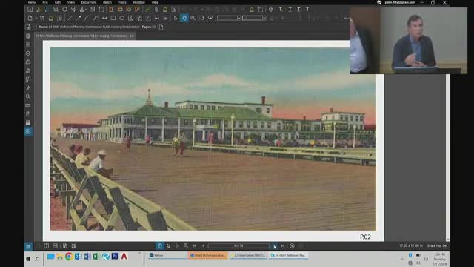
Task: Open the Document menu
Action: [89, 2]
